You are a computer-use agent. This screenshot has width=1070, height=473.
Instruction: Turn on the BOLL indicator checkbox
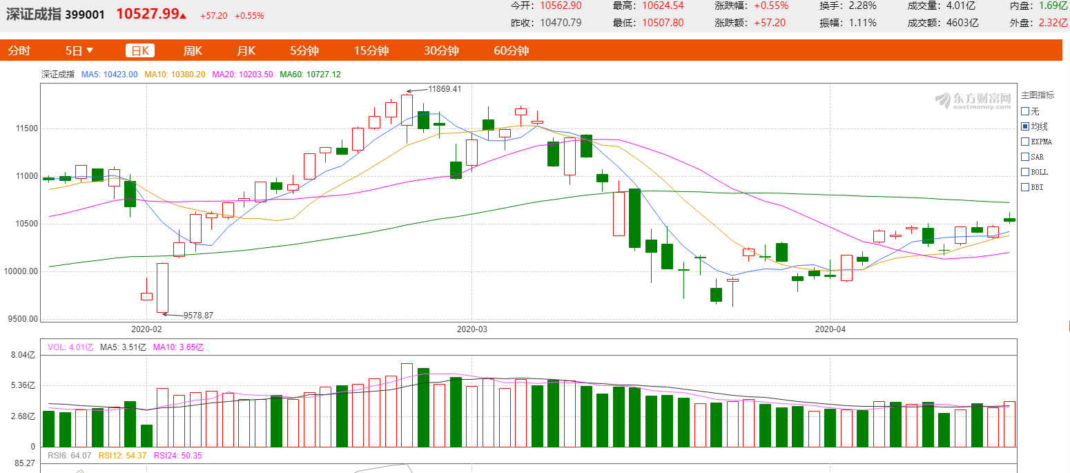pyautogui.click(x=1025, y=172)
